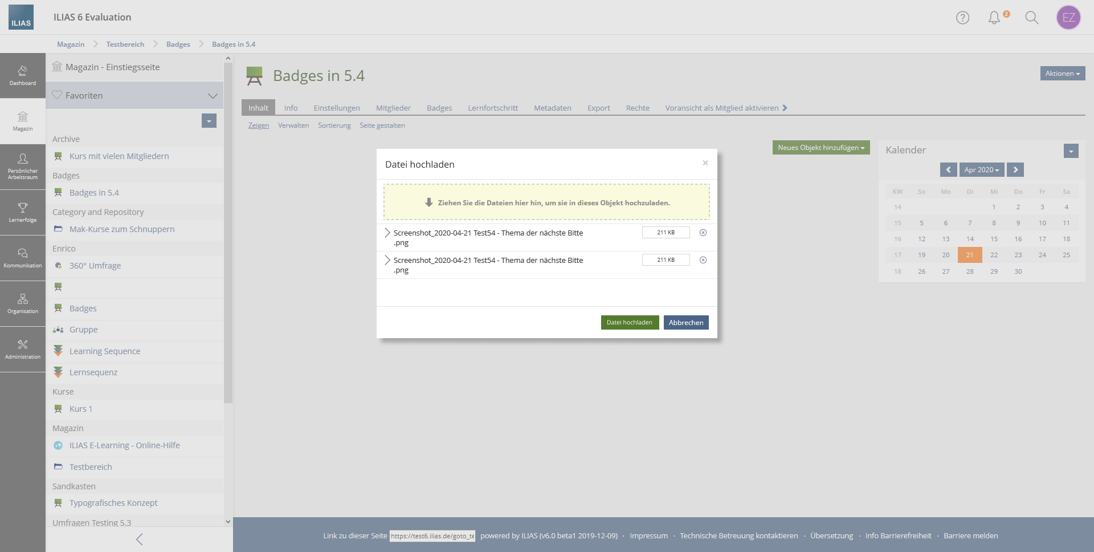Open the Magazin section in the sidebar
Screen dimensions: 1094x552
[23, 121]
